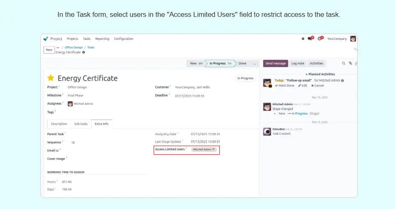Click the Send message button
395x209 pixels.
click(x=275, y=63)
